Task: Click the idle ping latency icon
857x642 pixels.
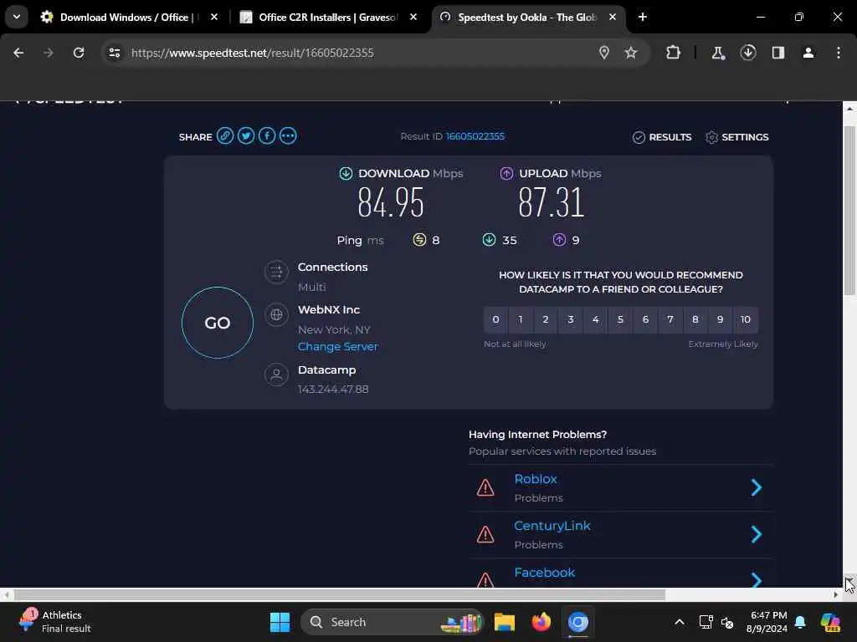Action: point(419,240)
